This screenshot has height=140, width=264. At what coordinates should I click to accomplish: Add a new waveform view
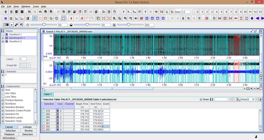6,18
